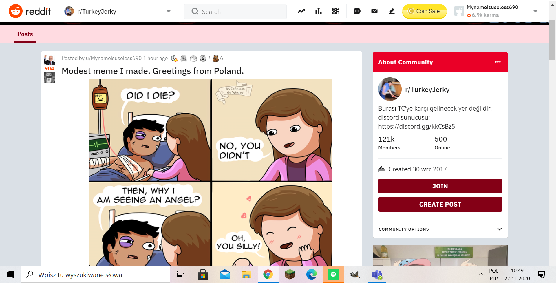View the bear hug award icon
Screen dimensions: 556x283
point(216,59)
